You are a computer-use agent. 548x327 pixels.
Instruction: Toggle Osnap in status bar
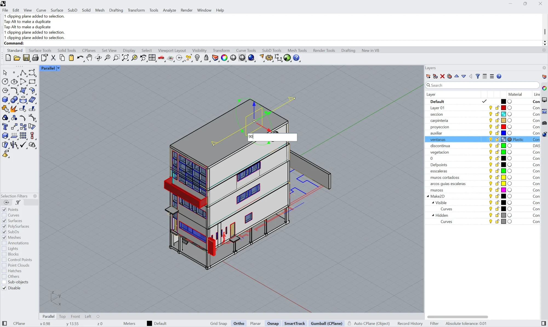(x=273, y=323)
